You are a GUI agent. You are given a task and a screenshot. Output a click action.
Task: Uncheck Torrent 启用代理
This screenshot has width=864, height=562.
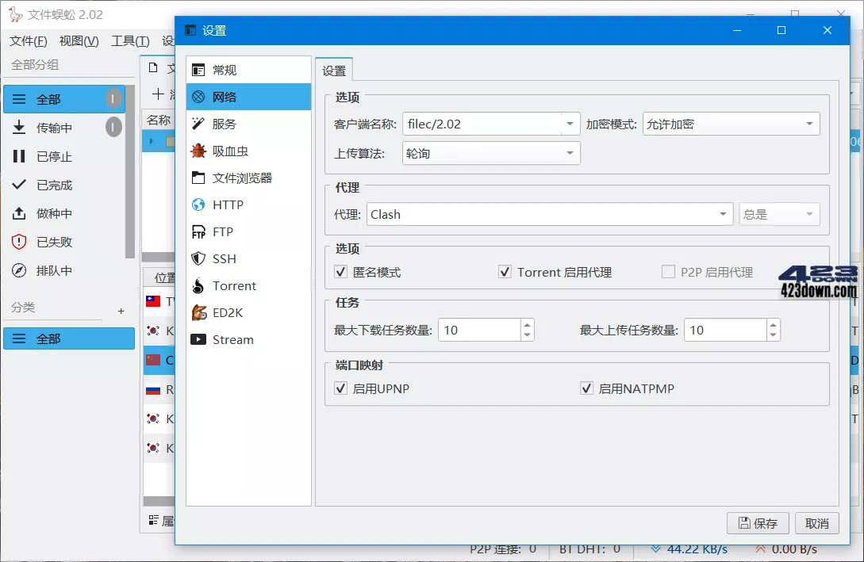click(x=505, y=271)
